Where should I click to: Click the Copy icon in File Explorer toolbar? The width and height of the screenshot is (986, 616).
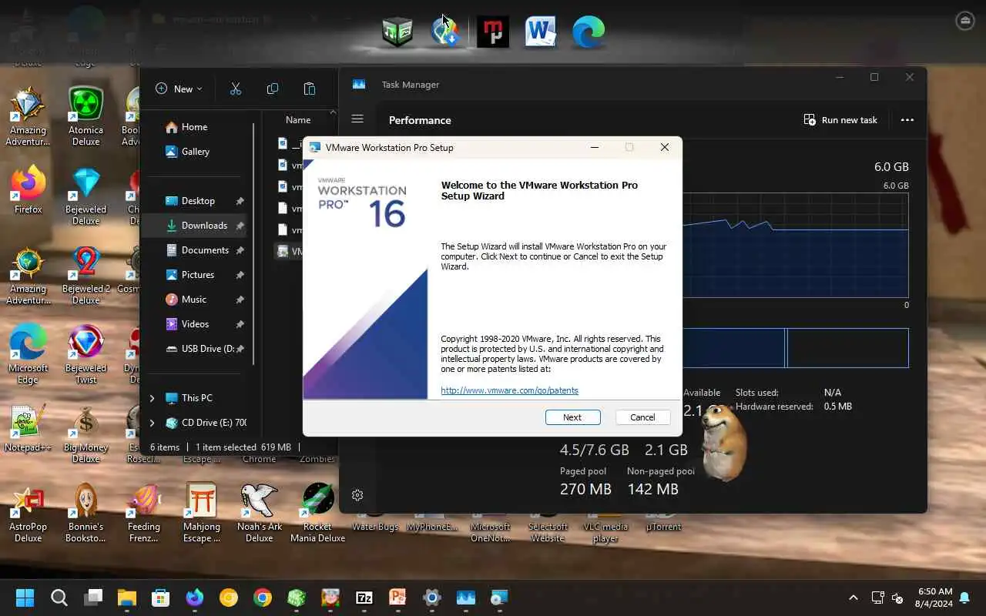273,89
